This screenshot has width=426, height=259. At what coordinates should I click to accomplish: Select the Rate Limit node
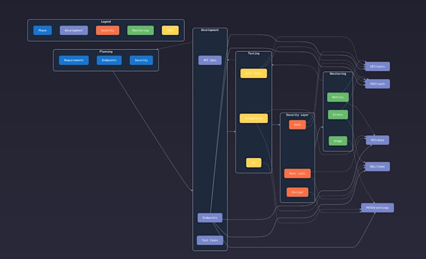[x=298, y=173]
